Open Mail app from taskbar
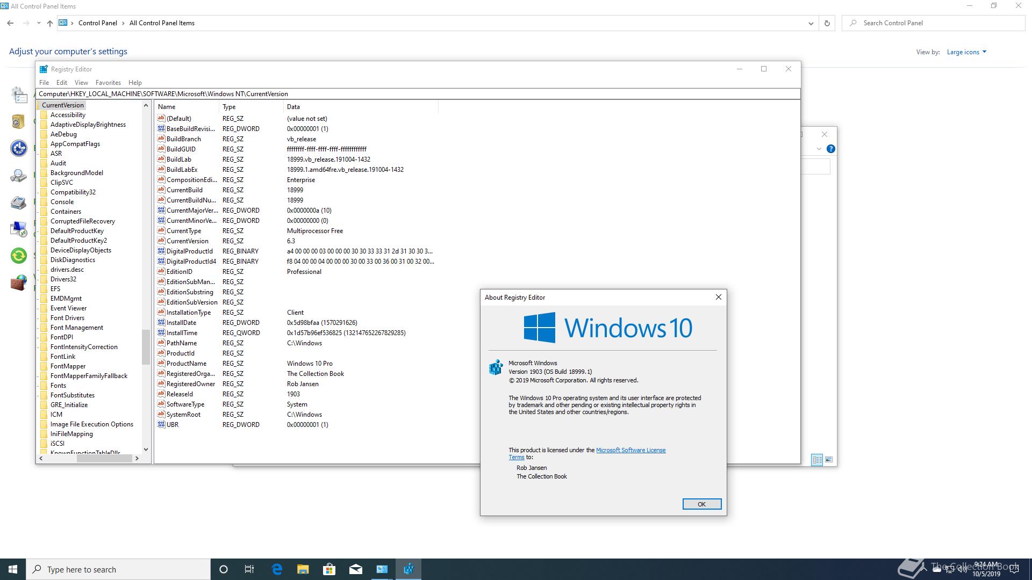This screenshot has width=1032, height=580. click(356, 569)
